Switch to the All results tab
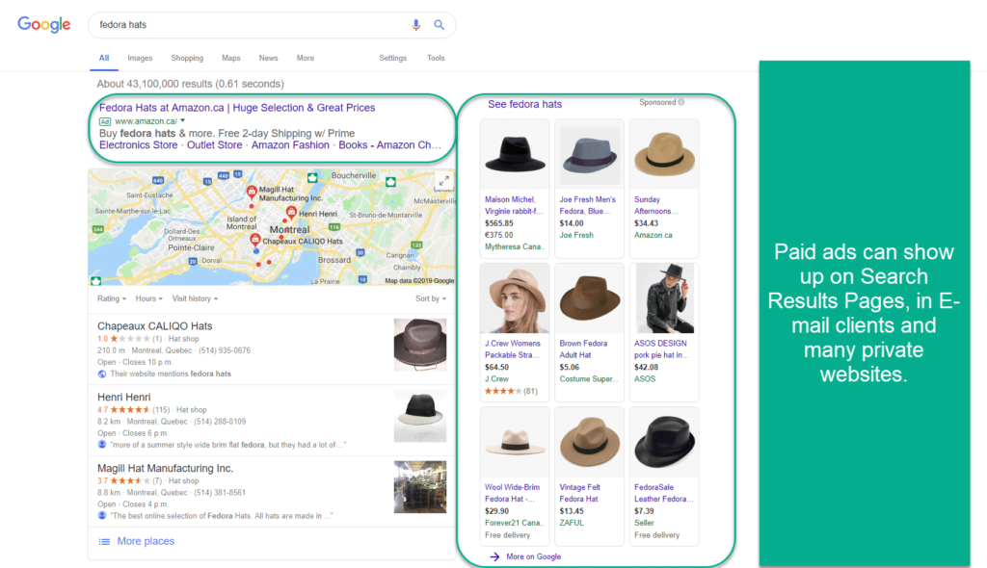The height and width of the screenshot is (568, 987). 104,58
